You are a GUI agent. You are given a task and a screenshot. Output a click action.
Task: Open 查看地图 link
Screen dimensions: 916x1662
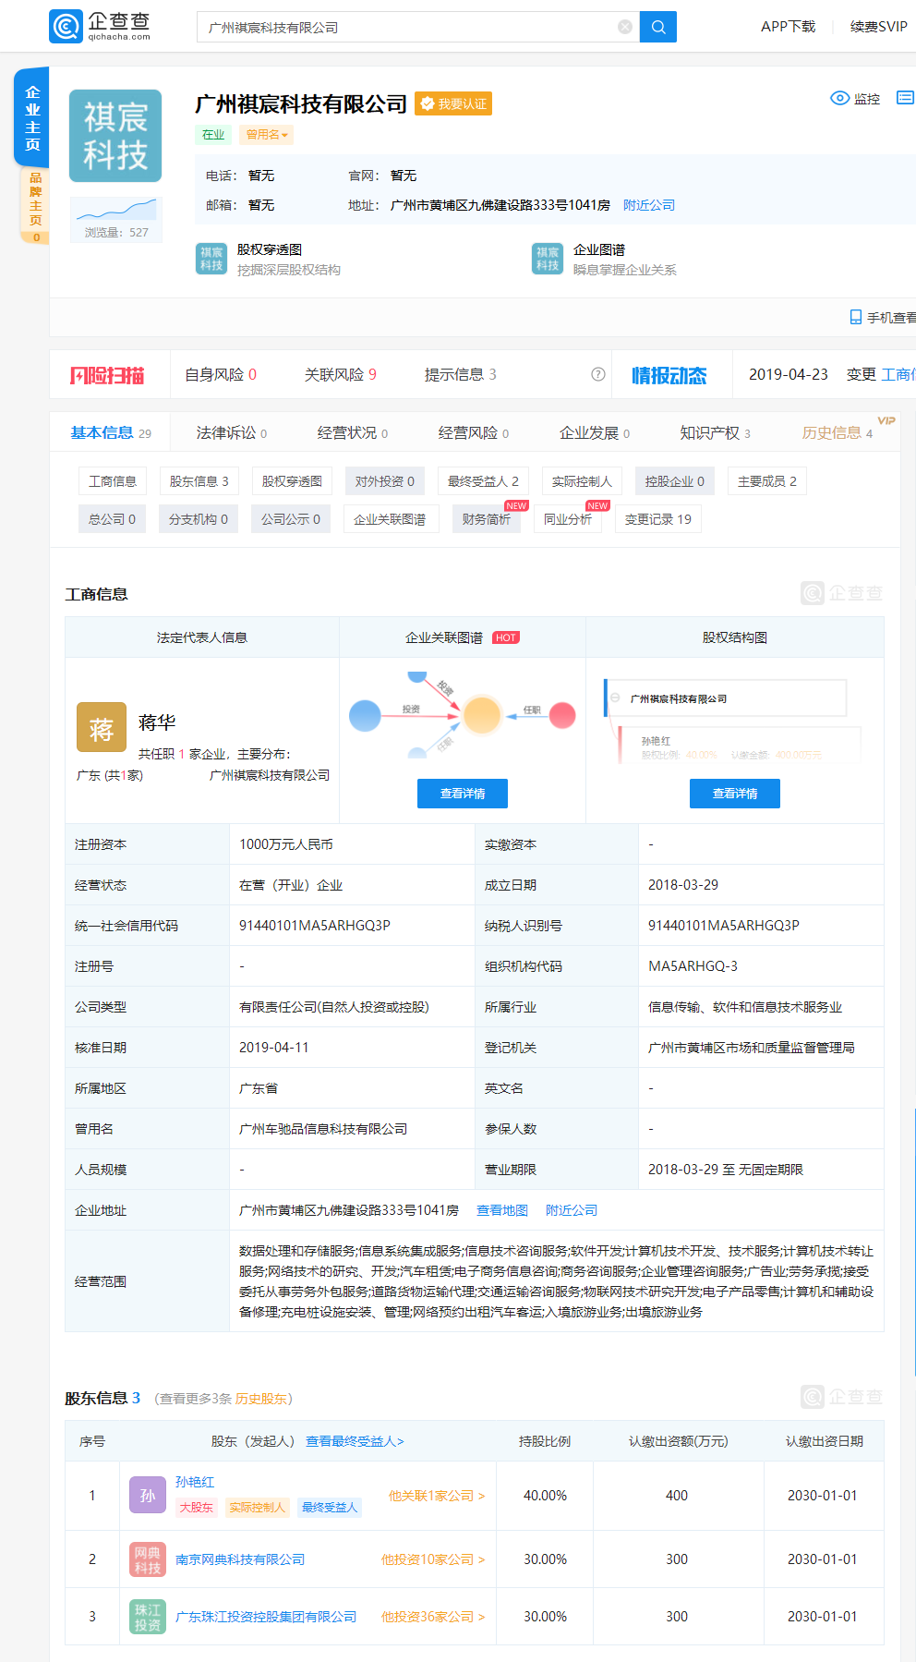(x=502, y=1210)
